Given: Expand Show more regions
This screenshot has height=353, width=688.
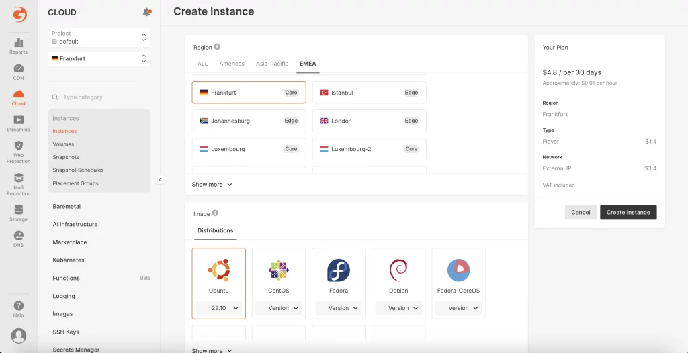Looking at the screenshot, I should pyautogui.click(x=212, y=185).
